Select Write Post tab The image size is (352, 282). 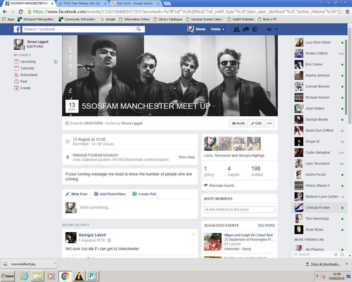coord(76,194)
